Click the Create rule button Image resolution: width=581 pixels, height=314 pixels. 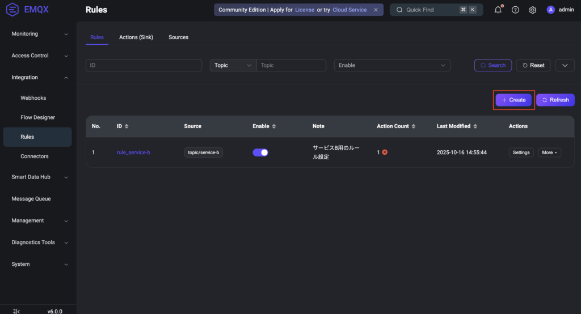pyautogui.click(x=513, y=100)
